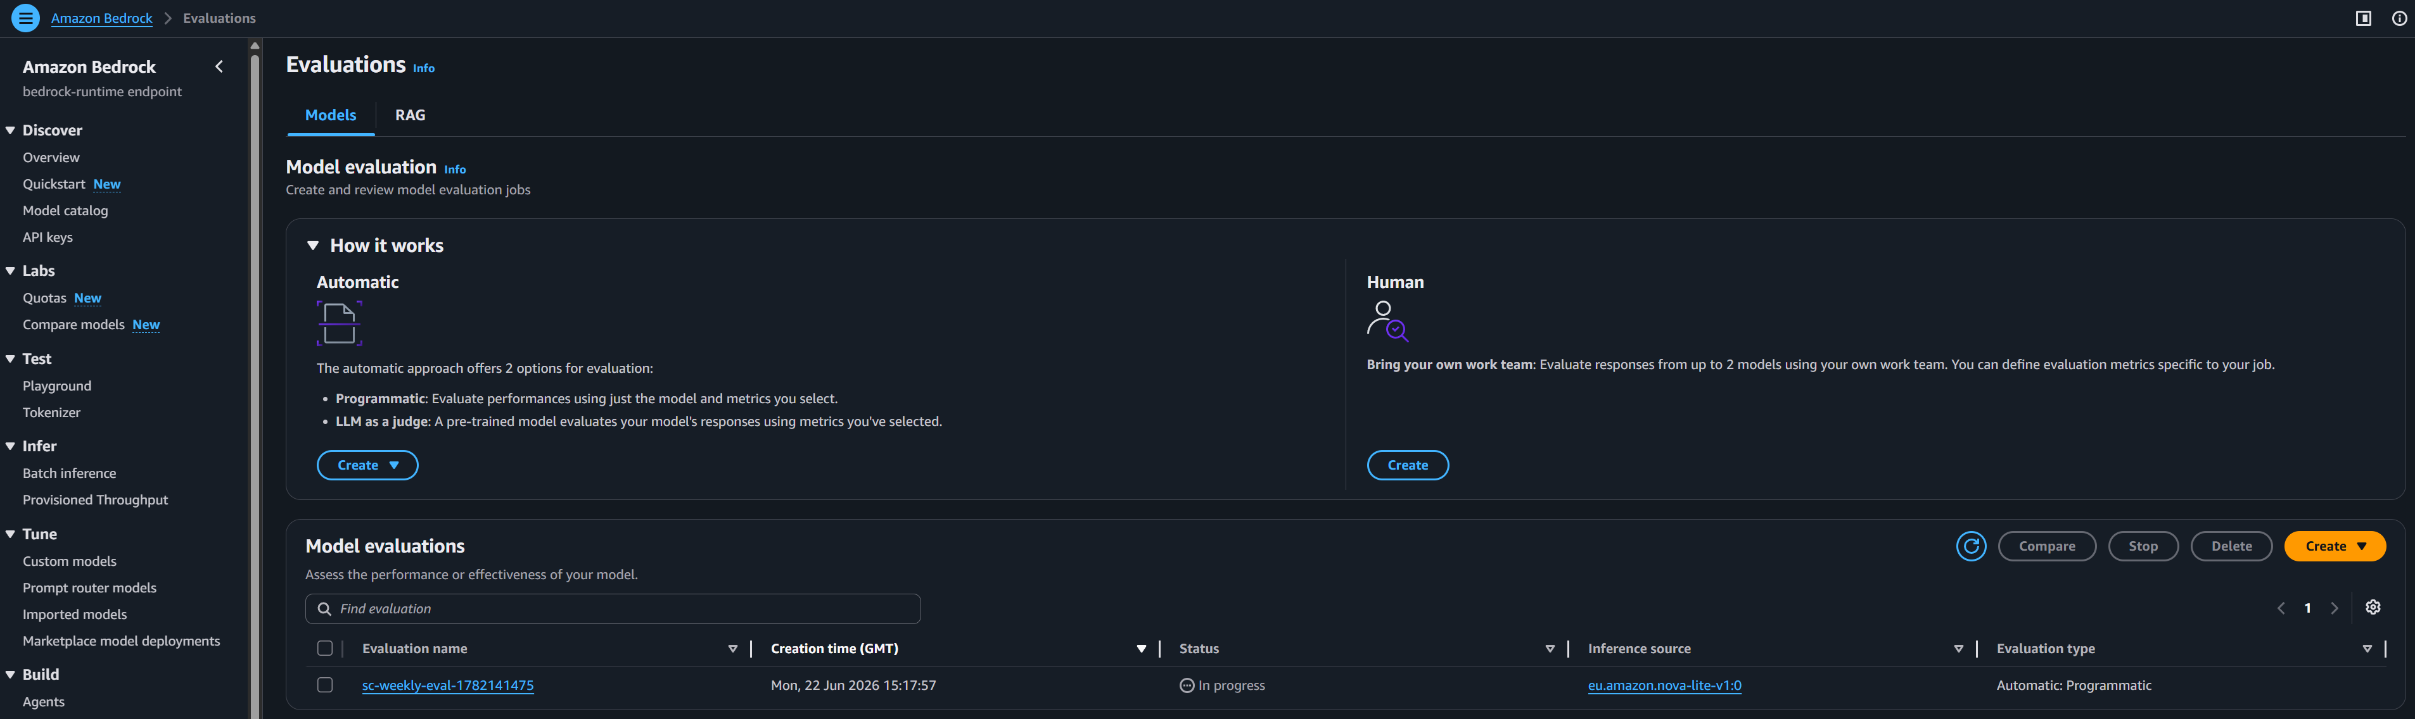Open the info circle icon in the top bar
The image size is (2415, 719).
(x=2399, y=19)
